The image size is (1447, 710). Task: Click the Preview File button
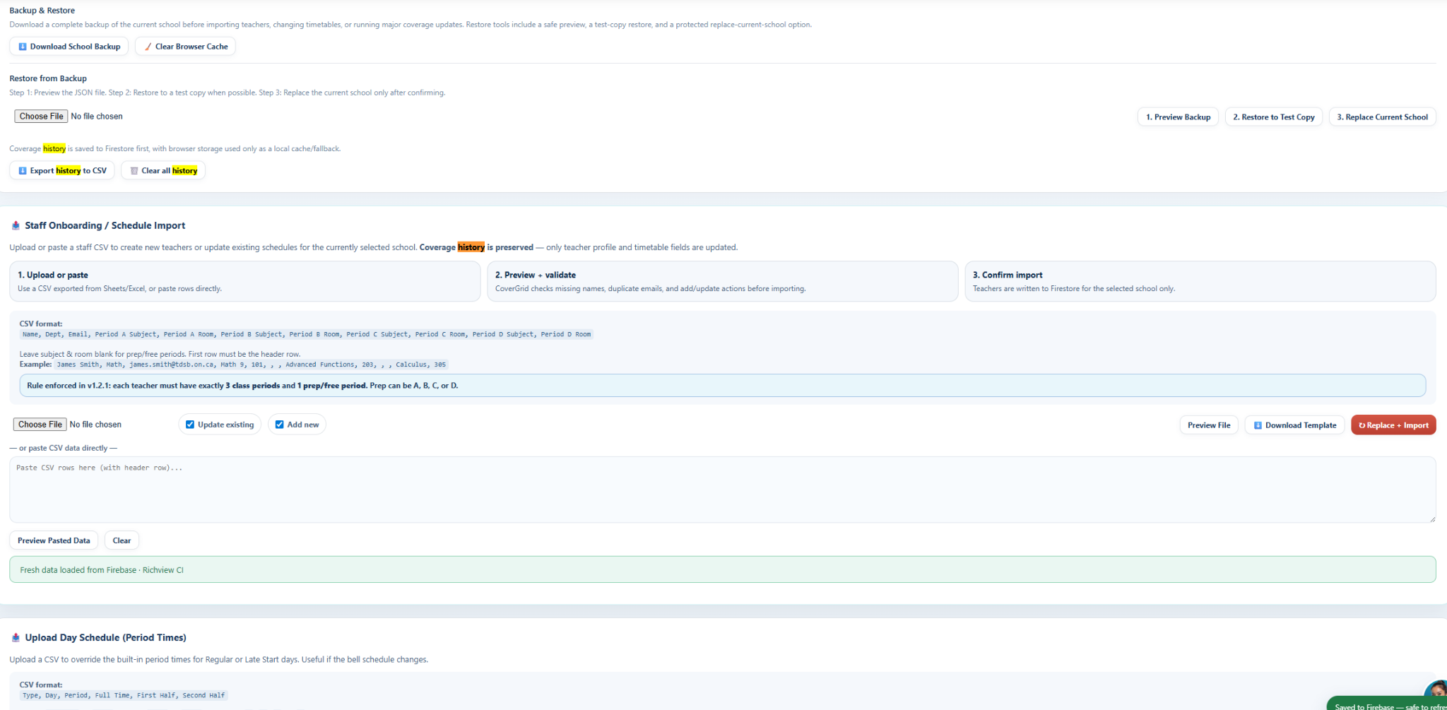tap(1209, 425)
